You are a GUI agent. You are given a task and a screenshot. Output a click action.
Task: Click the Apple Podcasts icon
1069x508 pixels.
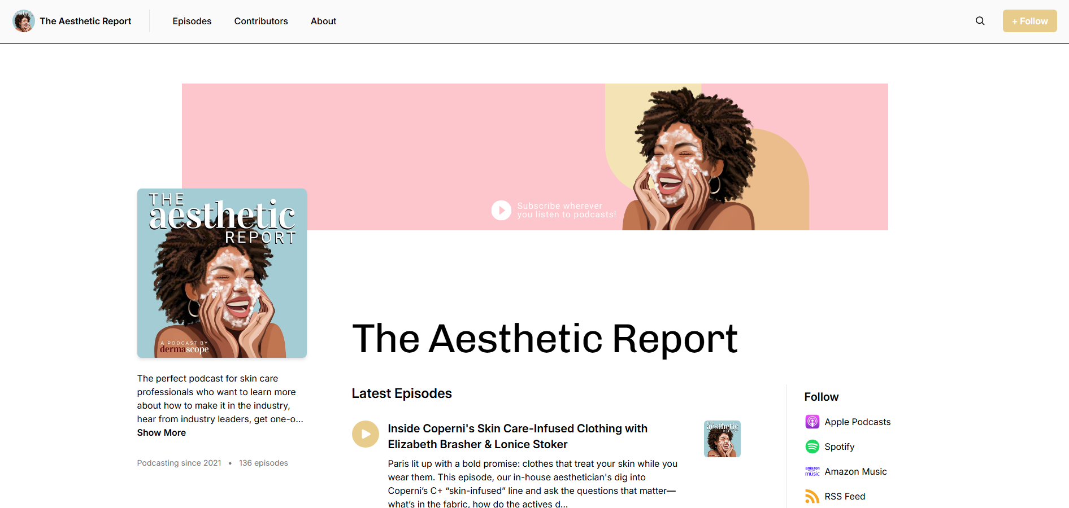pyautogui.click(x=812, y=422)
